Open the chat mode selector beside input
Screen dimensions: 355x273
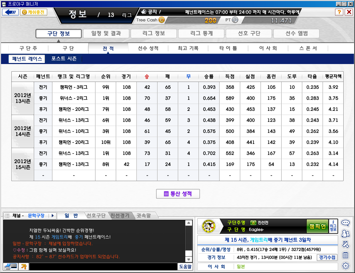pyautogui.click(x=10, y=266)
